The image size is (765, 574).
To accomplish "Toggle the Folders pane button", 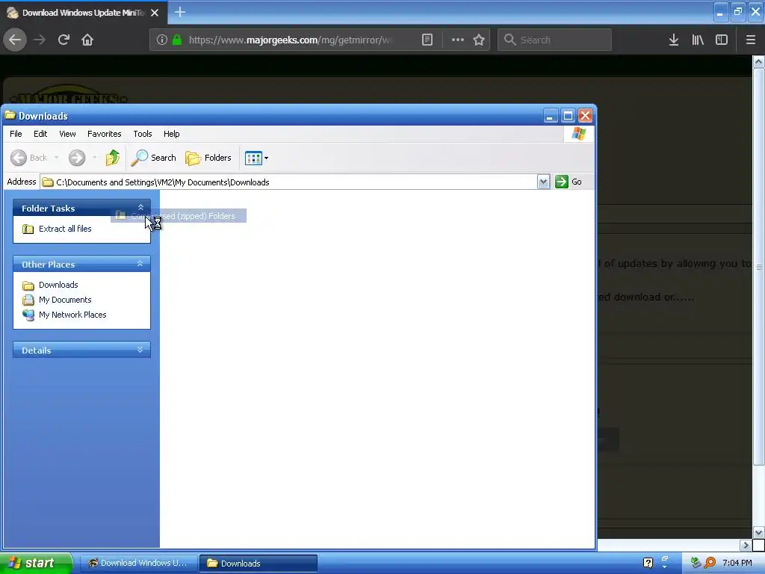I will 208,158.
